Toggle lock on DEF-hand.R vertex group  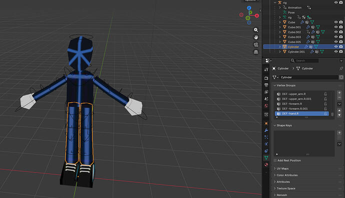click(x=325, y=113)
